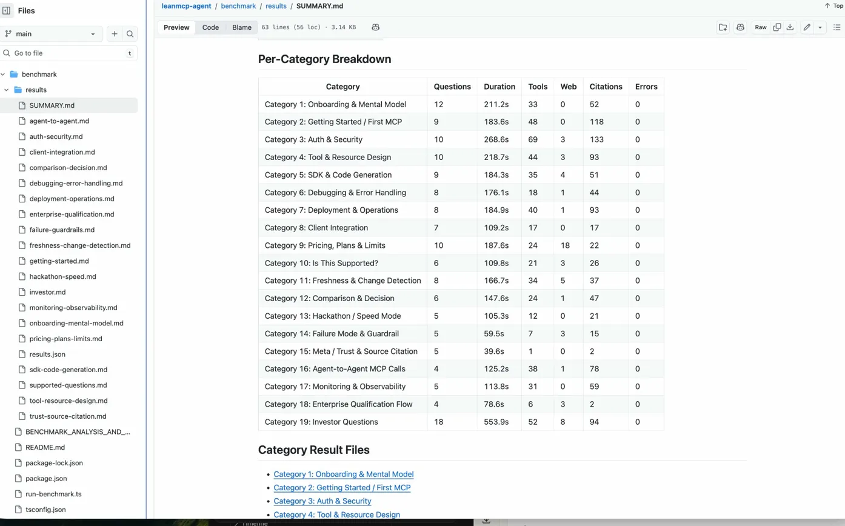Open the main branch selector dropdown

tap(52, 34)
